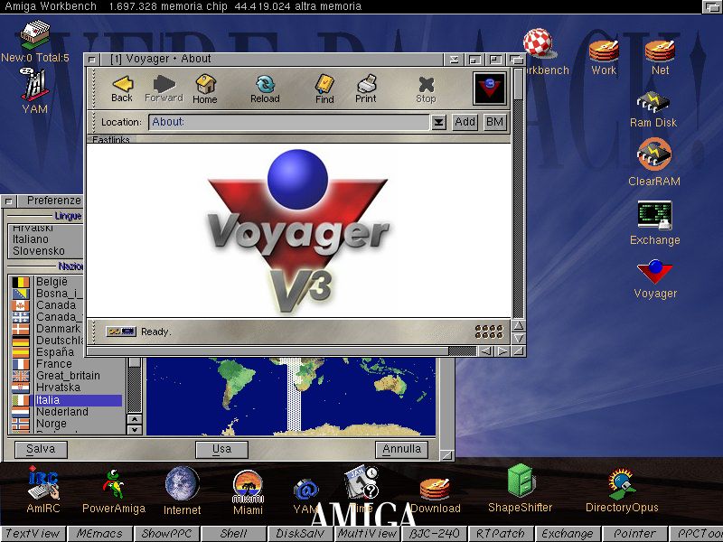Select España in the country list
The height and width of the screenshot is (542, 723).
(x=55, y=352)
